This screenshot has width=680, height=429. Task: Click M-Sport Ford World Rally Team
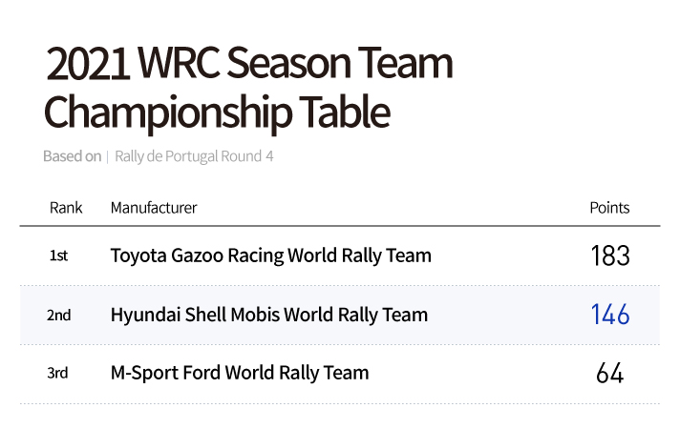pyautogui.click(x=239, y=373)
